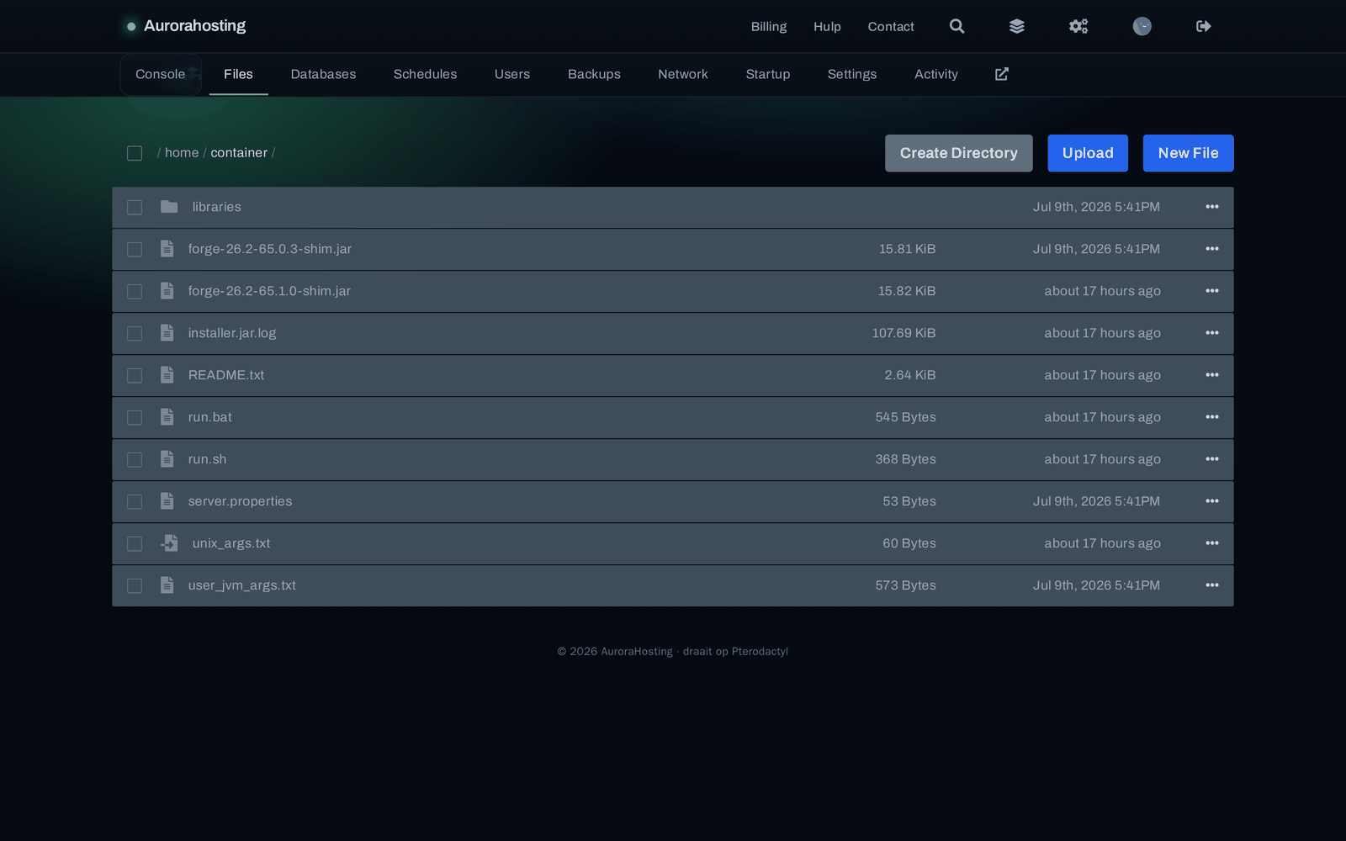Open the options menu for run.sh
Screen dimensions: 1346x841
tap(1212, 459)
